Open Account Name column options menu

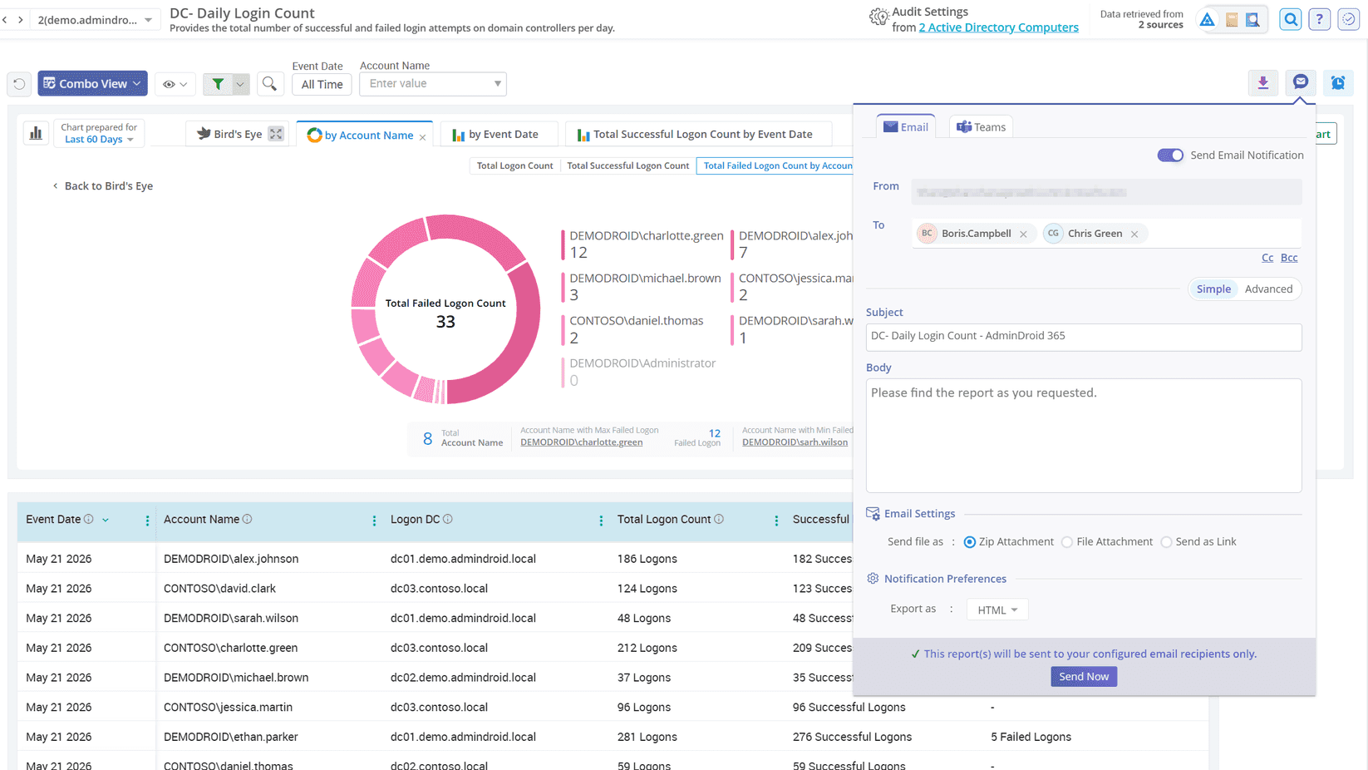pos(374,521)
